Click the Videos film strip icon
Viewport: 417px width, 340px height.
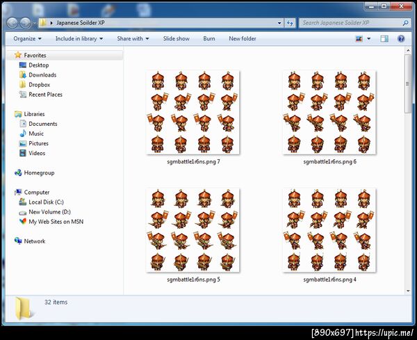click(x=23, y=153)
